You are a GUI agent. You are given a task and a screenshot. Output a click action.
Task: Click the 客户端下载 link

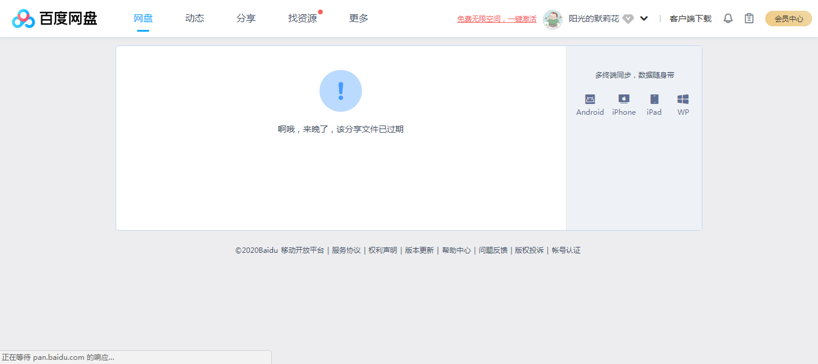tap(691, 19)
